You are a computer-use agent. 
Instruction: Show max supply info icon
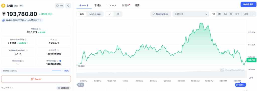pyautogui.click(x=23, y=61)
